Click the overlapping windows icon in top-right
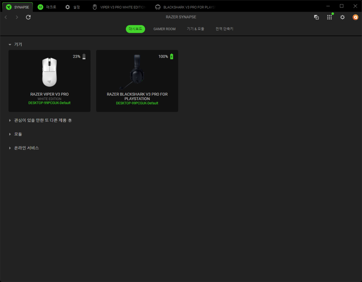 (316, 17)
